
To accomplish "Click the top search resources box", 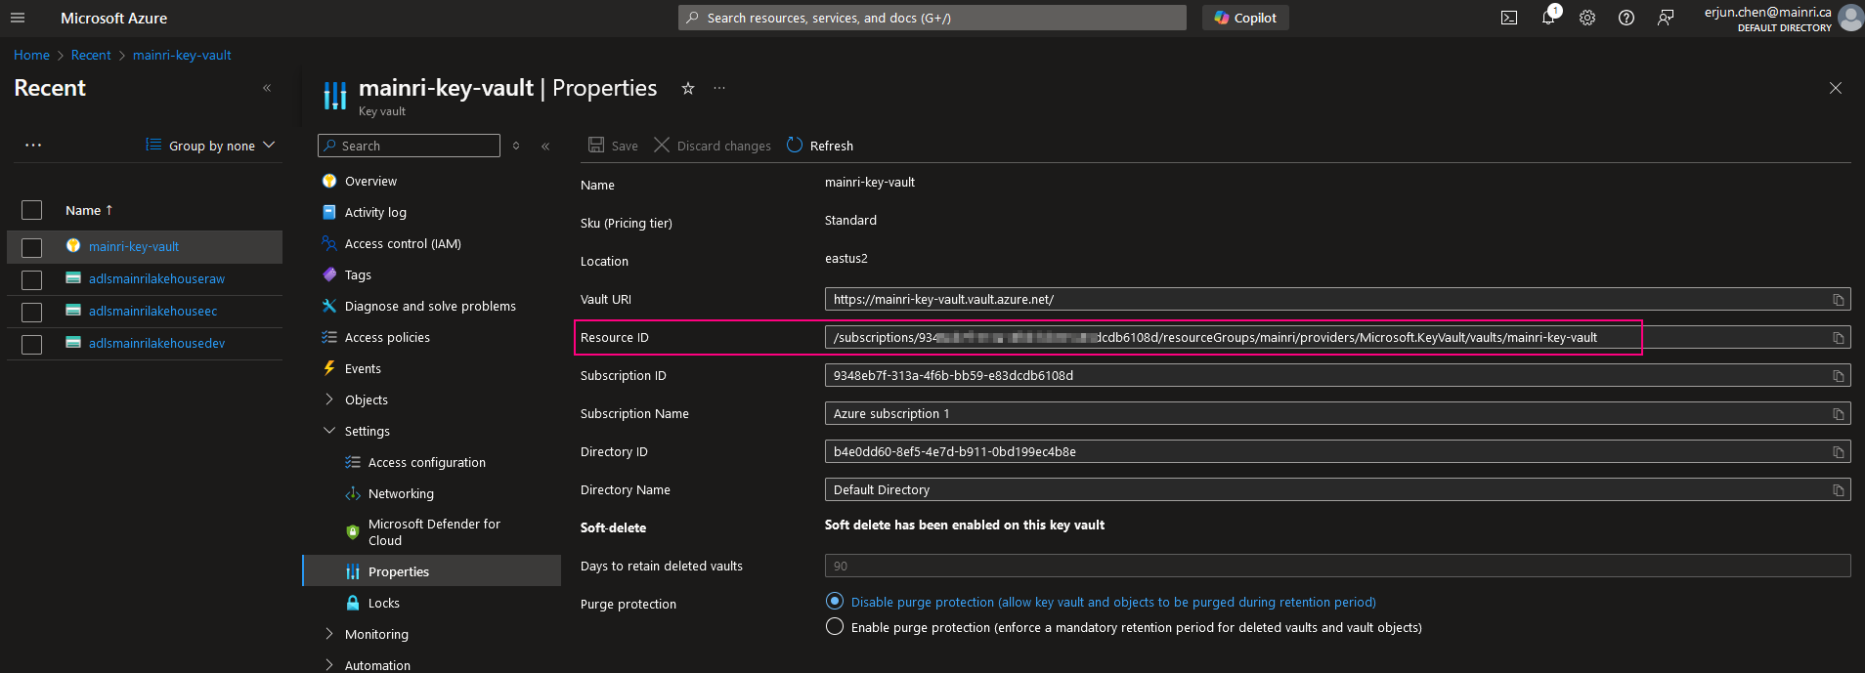I will click(x=932, y=18).
